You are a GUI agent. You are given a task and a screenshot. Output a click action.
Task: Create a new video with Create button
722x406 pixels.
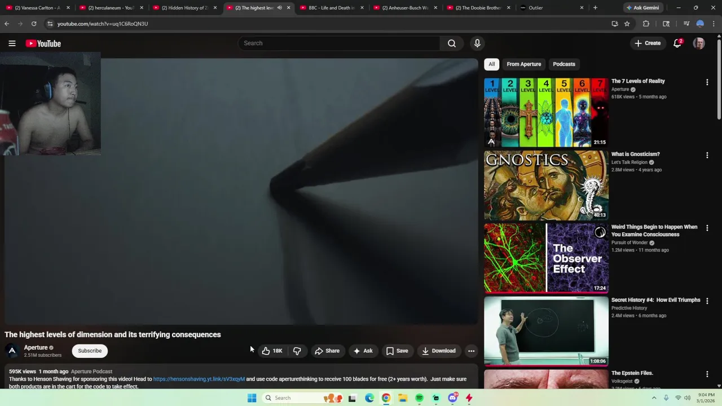pos(647,43)
